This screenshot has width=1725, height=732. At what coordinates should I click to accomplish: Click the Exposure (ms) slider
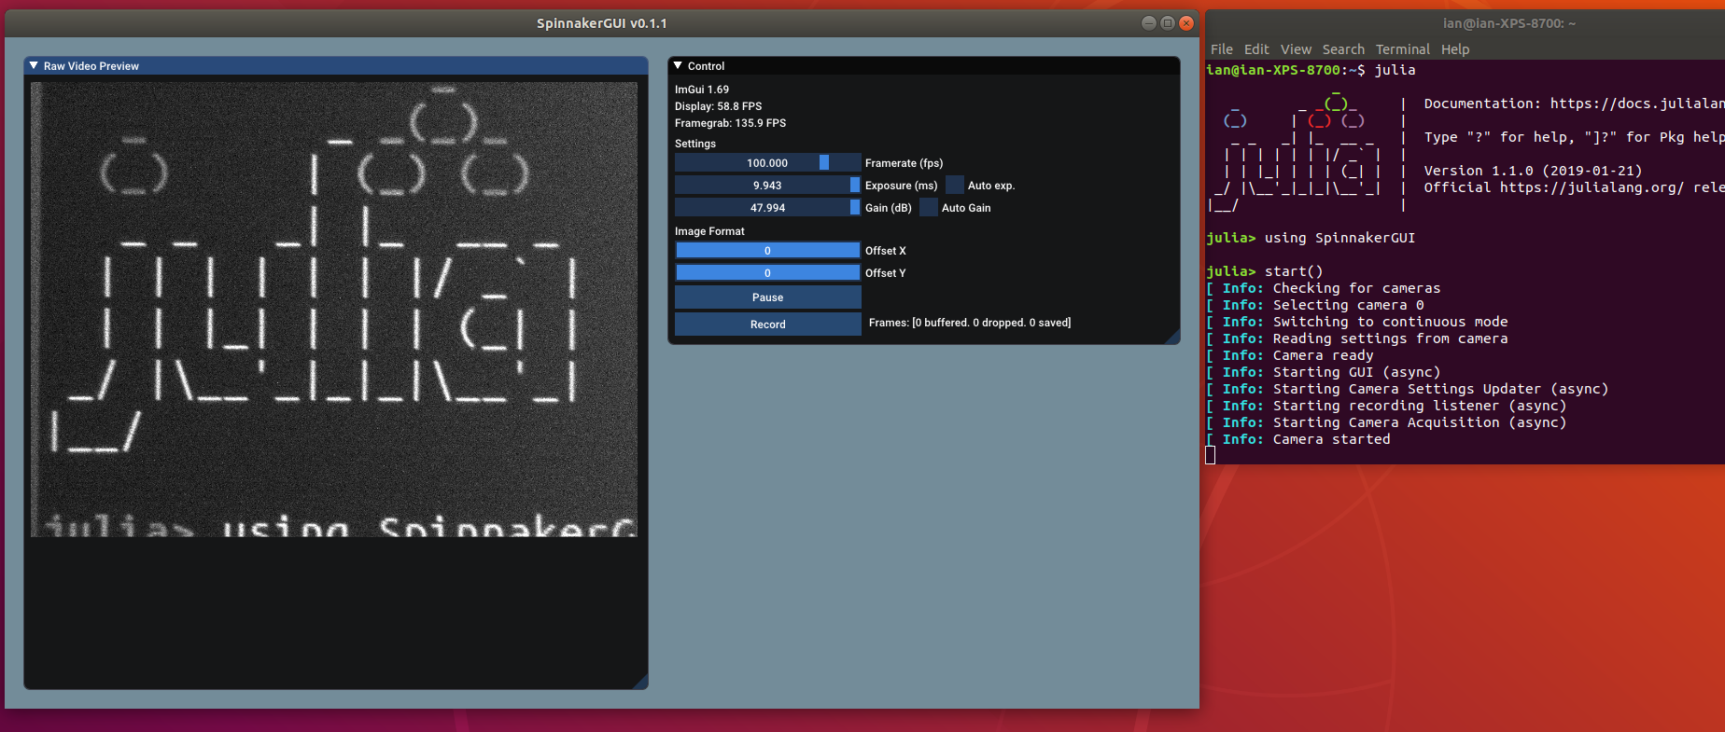click(767, 186)
